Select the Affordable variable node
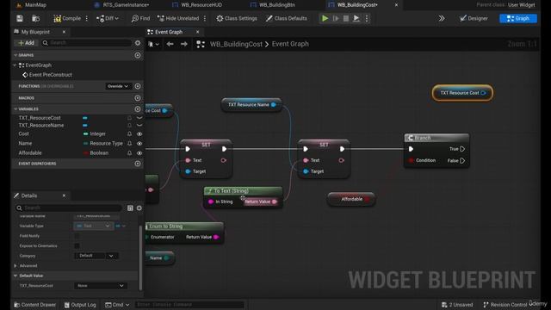The width and height of the screenshot is (551, 310). pos(351,199)
